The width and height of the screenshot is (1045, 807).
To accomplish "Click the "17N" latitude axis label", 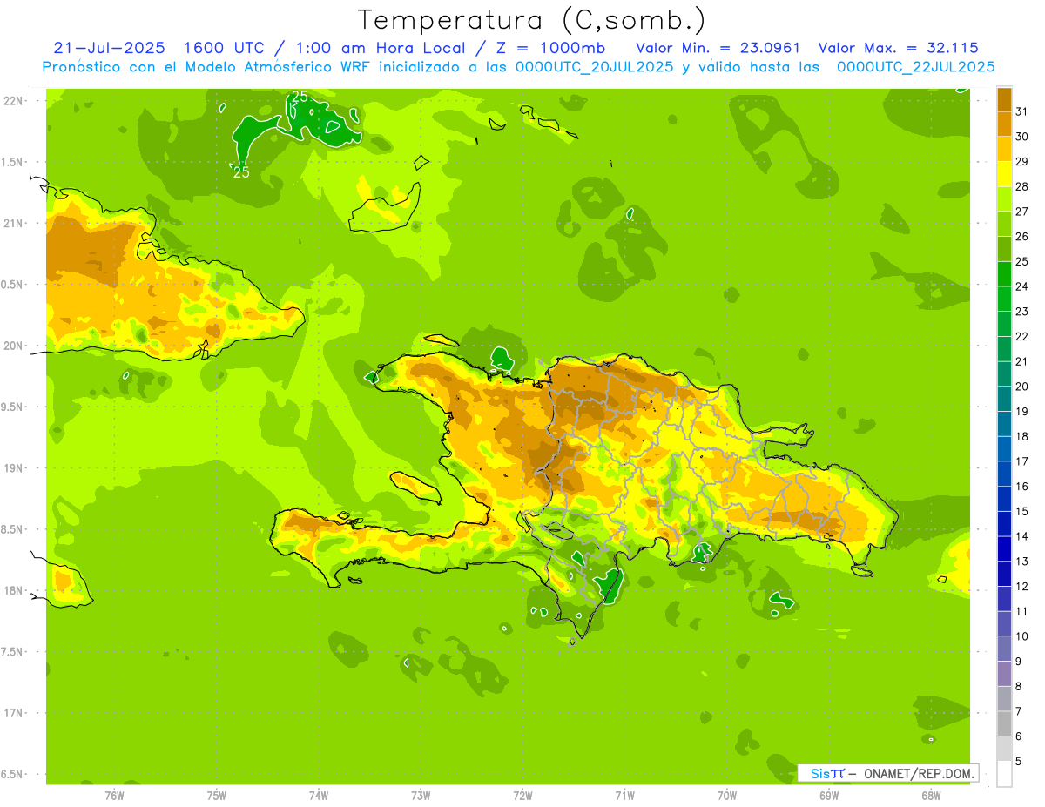I will tap(13, 713).
